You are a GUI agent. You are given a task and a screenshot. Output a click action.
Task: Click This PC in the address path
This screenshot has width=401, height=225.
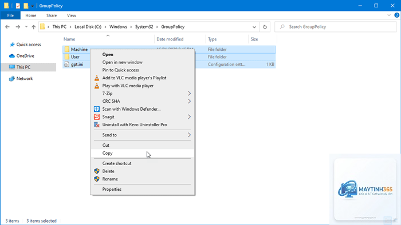pos(60,27)
